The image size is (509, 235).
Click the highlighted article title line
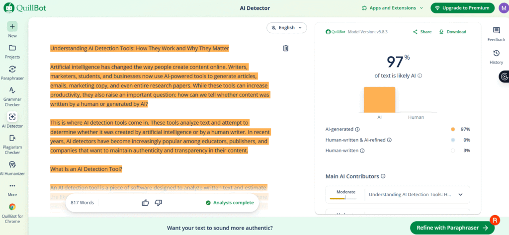click(x=140, y=48)
